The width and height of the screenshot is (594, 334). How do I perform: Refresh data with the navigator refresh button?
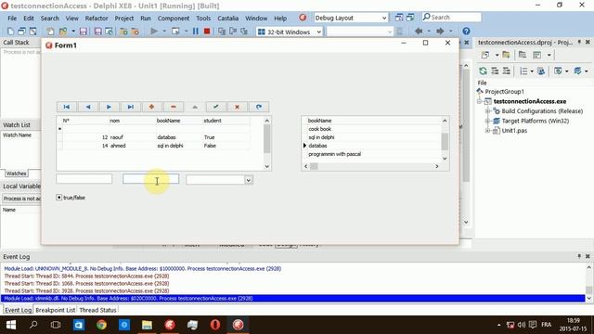click(x=259, y=107)
